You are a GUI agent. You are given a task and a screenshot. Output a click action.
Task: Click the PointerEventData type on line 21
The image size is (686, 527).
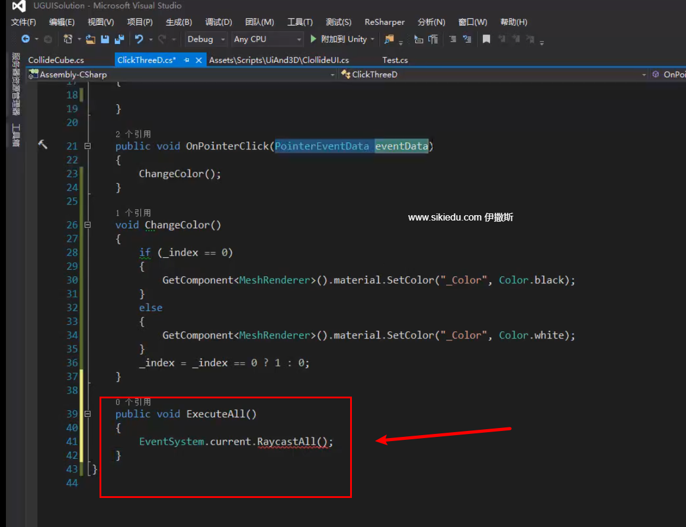point(322,146)
